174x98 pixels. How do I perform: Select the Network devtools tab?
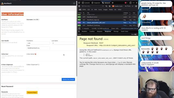106,3
